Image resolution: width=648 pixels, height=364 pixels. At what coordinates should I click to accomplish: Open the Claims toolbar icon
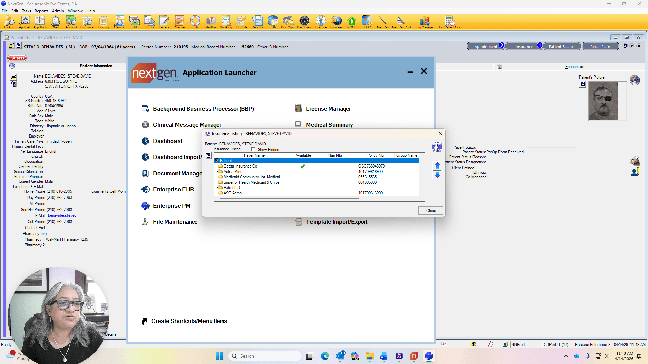pyautogui.click(x=119, y=22)
